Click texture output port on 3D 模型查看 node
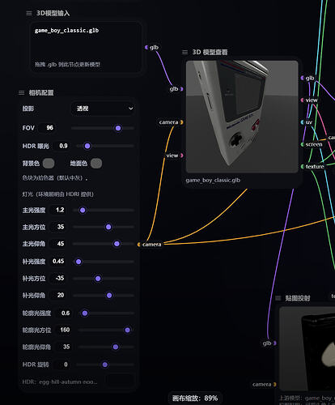335x405 pixels. [302, 167]
